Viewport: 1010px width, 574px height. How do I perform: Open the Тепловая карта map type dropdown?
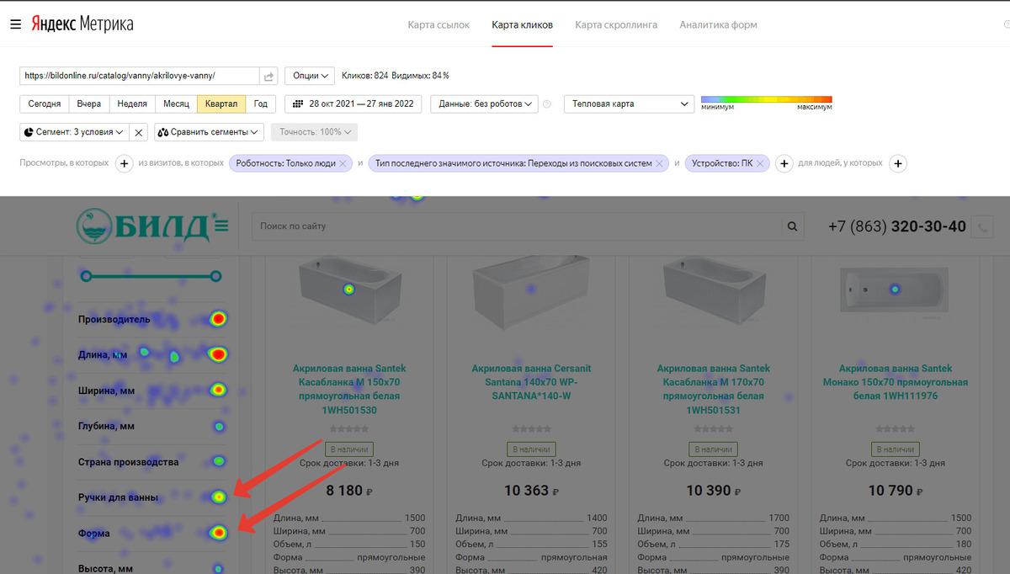[x=628, y=104]
